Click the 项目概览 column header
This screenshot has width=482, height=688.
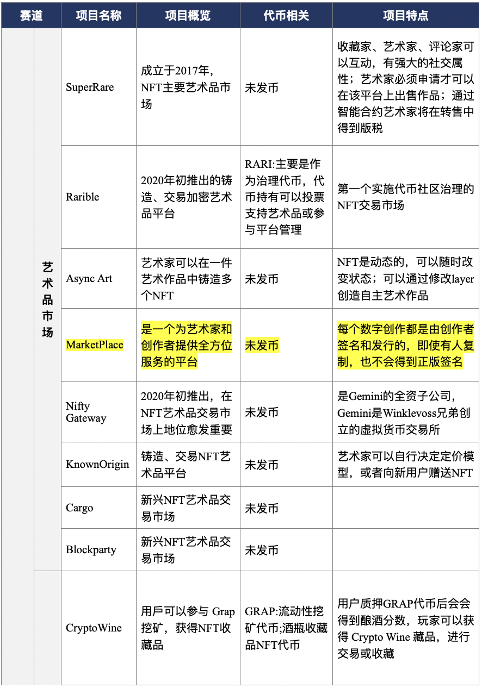pos(188,15)
